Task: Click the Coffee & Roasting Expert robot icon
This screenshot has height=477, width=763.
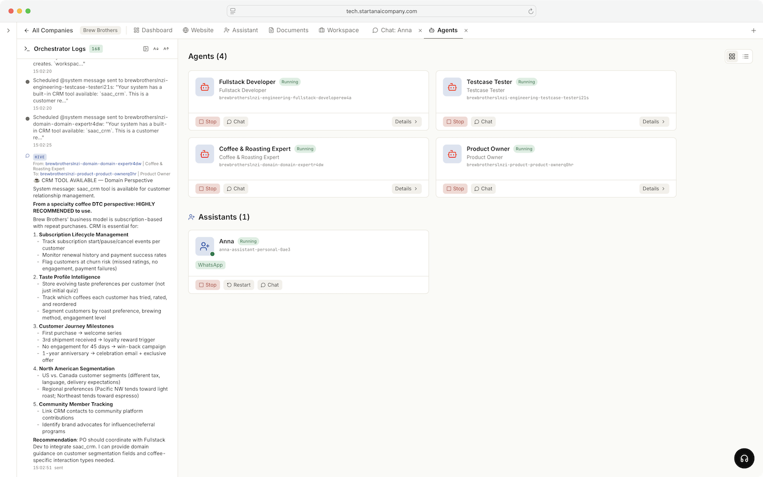Action: (205, 154)
